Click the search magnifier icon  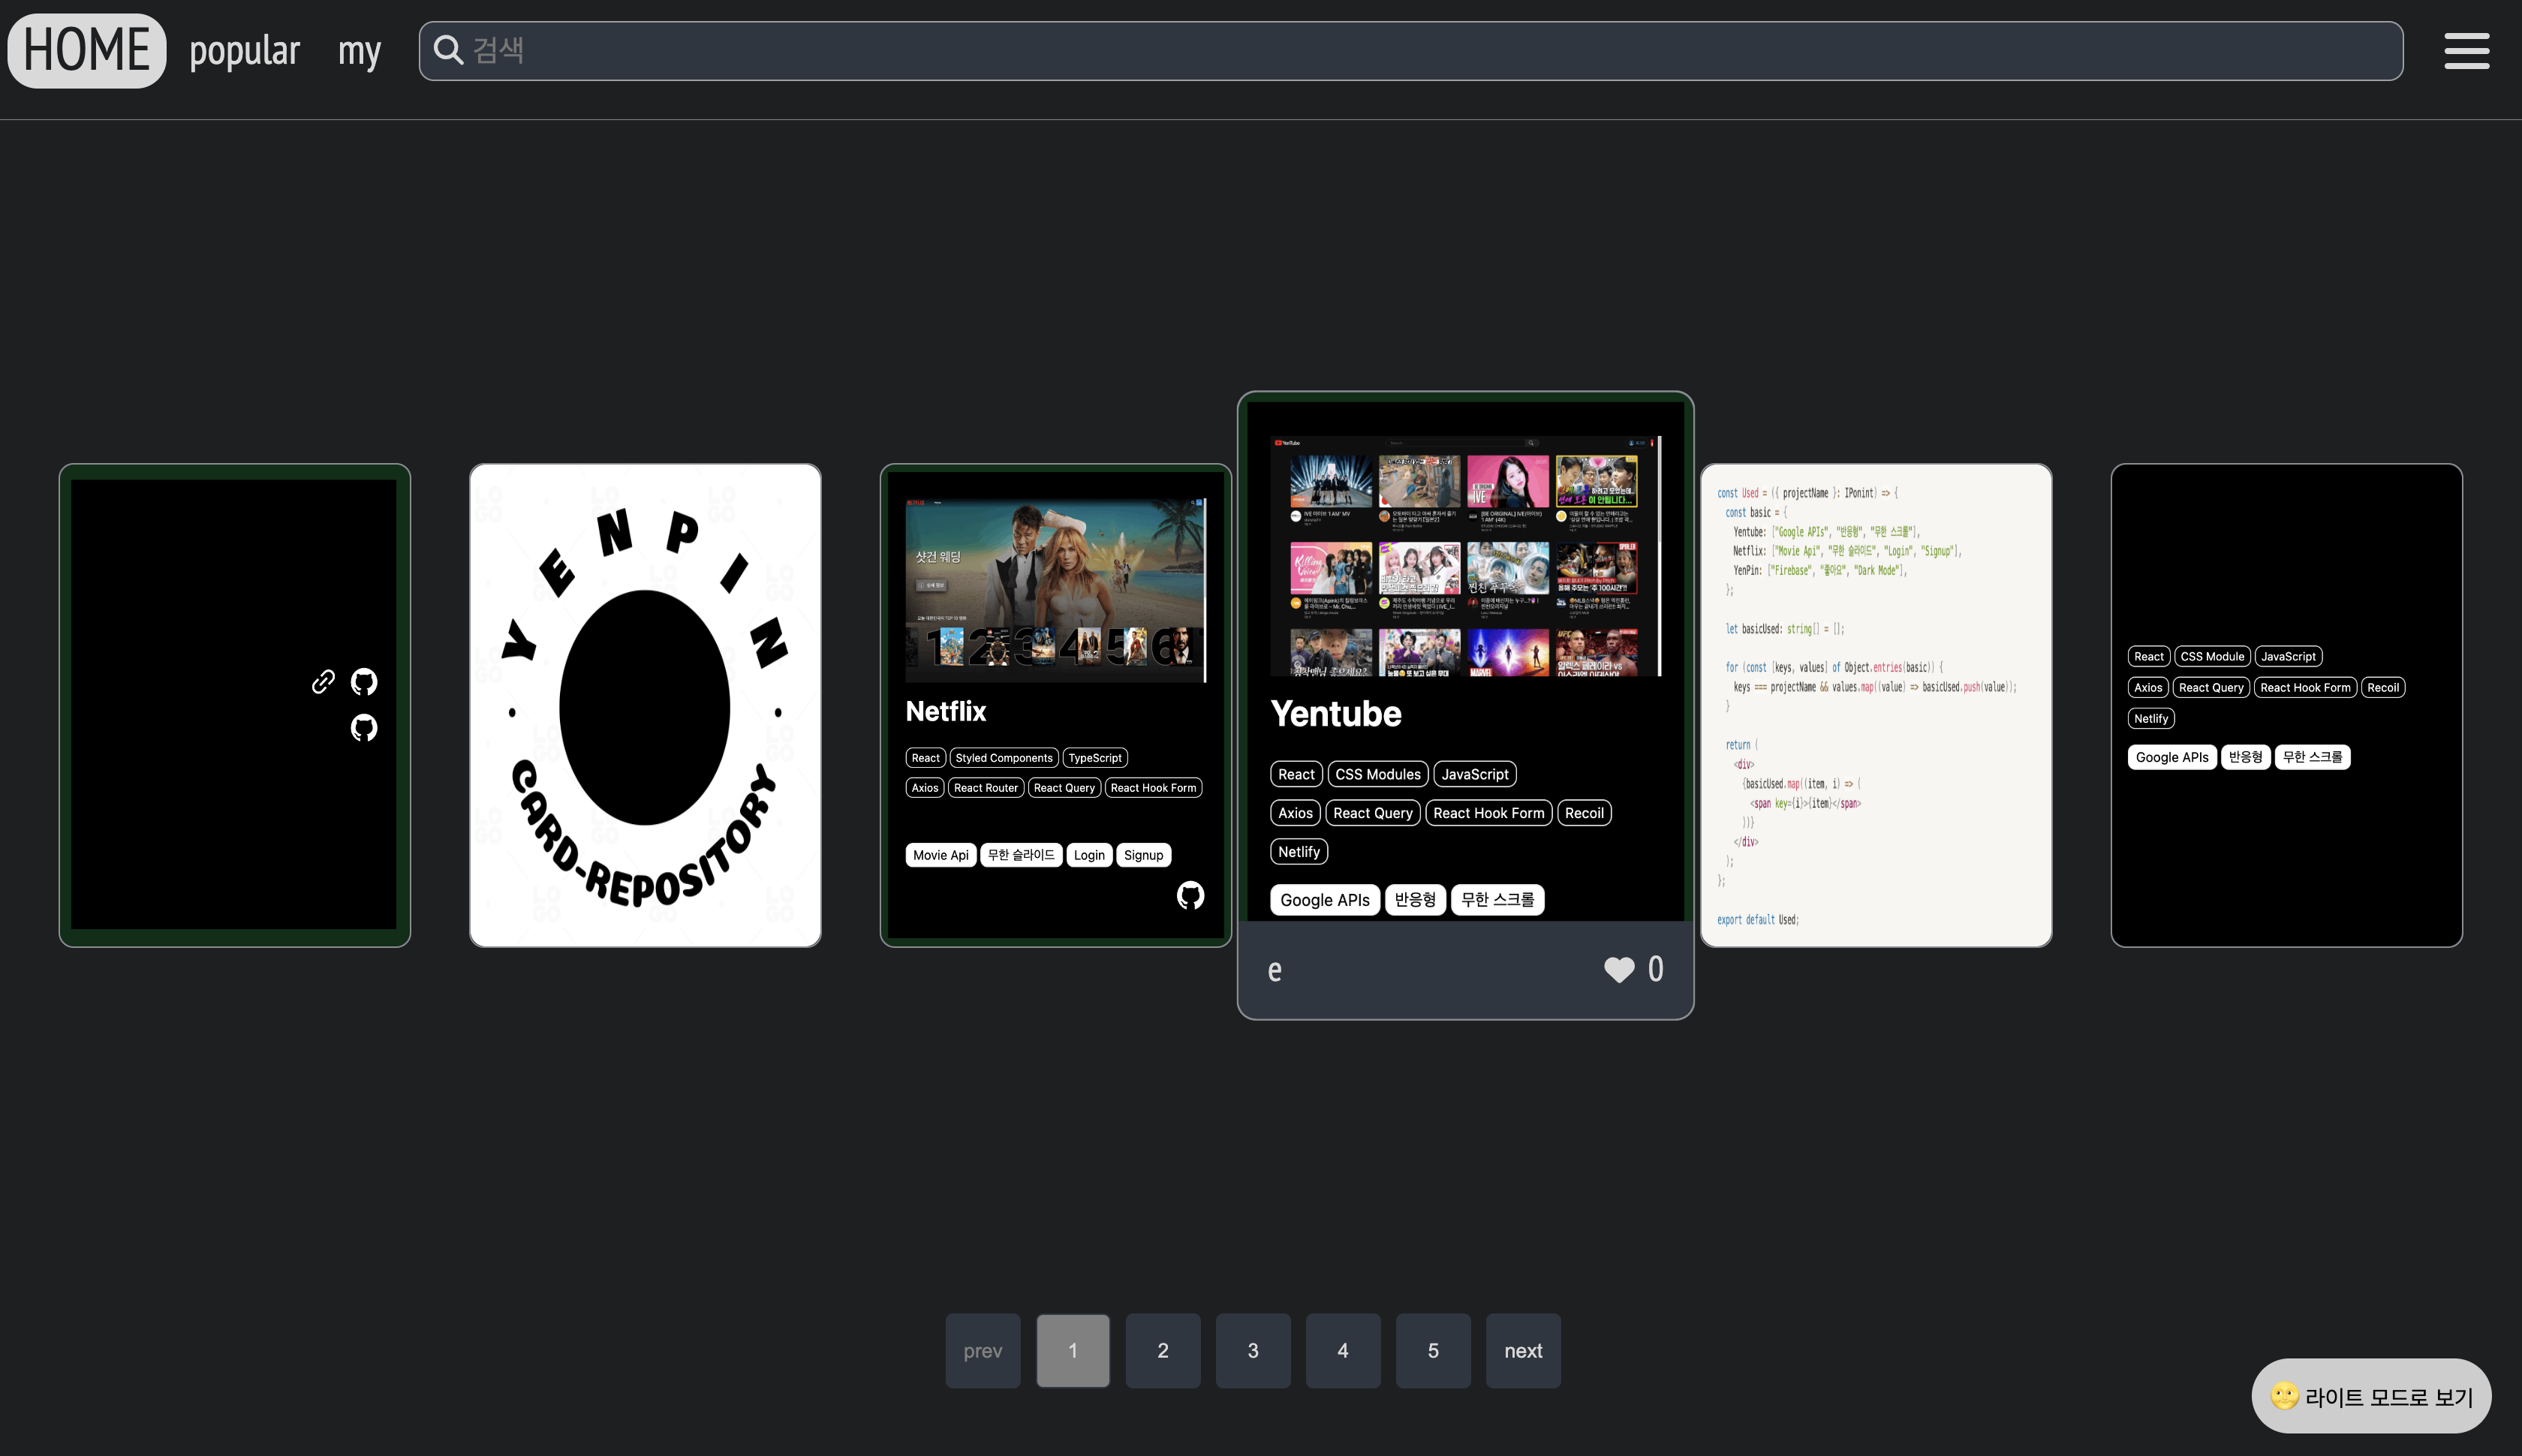pos(449,50)
